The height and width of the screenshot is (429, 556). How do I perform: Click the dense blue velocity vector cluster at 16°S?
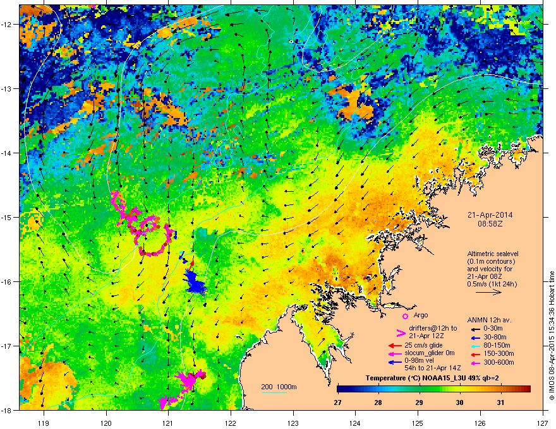tap(195, 282)
